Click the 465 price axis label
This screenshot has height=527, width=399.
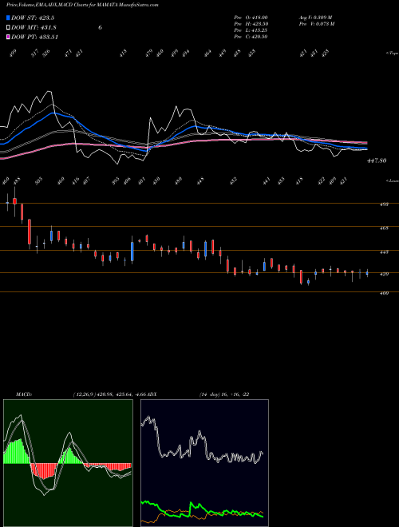pos(385,228)
